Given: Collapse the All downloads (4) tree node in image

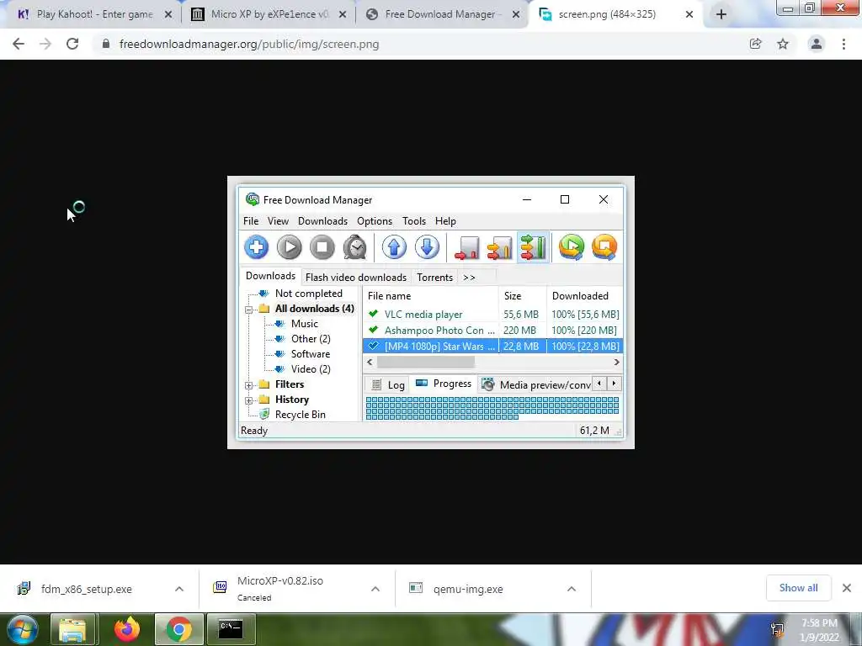Looking at the screenshot, I should [x=249, y=310].
